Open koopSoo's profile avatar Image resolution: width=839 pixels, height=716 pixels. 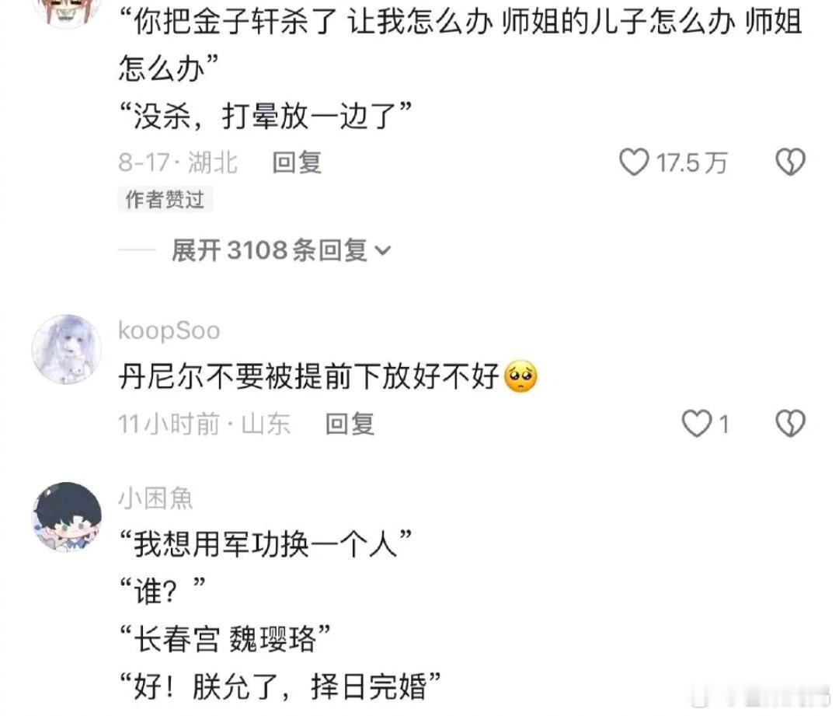(66, 349)
